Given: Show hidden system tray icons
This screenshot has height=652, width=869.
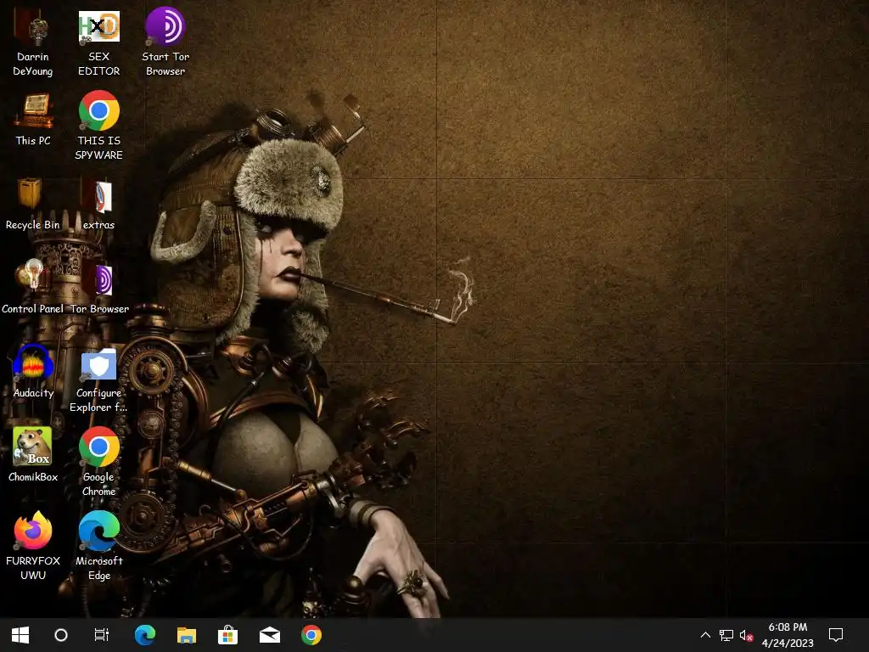Looking at the screenshot, I should 705,635.
